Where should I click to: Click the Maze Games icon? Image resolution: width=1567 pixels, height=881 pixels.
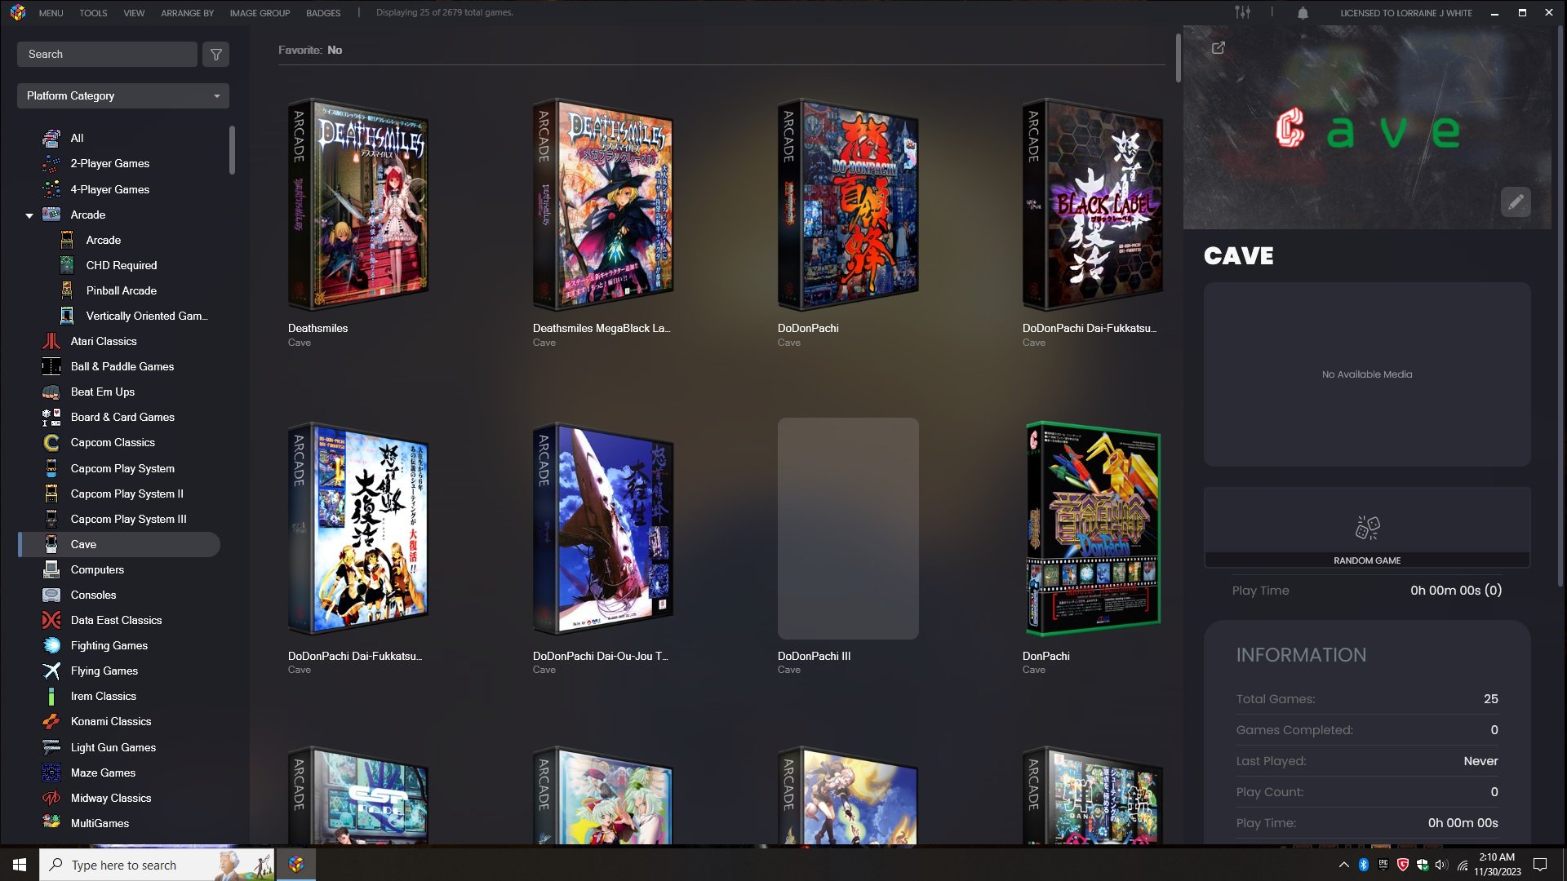coord(51,773)
